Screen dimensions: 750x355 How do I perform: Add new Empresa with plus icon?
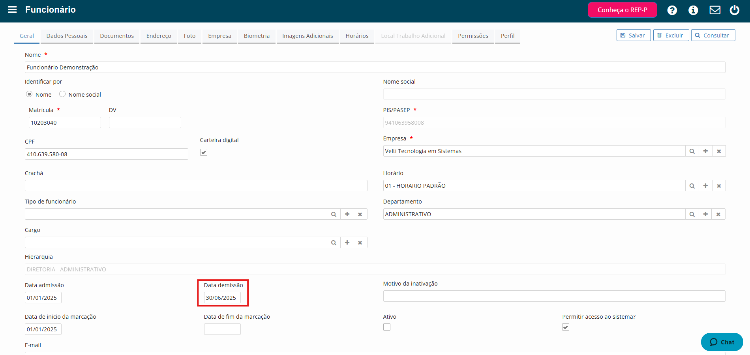click(x=705, y=151)
